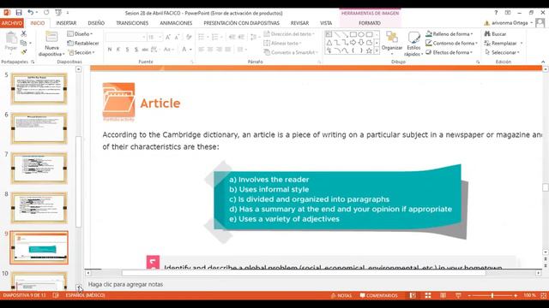The height and width of the screenshot is (308, 549).
Task: Switch to INSERTAR tab
Action: tap(66, 23)
